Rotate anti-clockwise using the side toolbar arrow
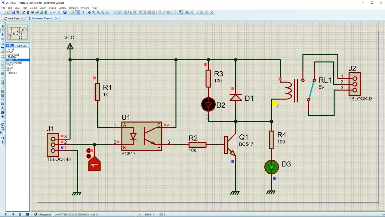Viewport: 385px width, 217px height. tap(3, 128)
